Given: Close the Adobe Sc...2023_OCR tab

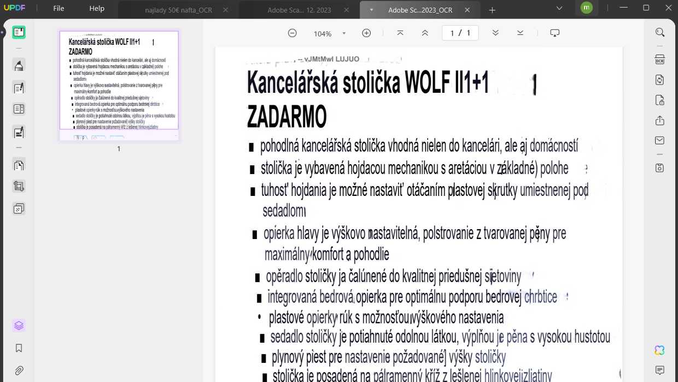Looking at the screenshot, I should point(466,10).
